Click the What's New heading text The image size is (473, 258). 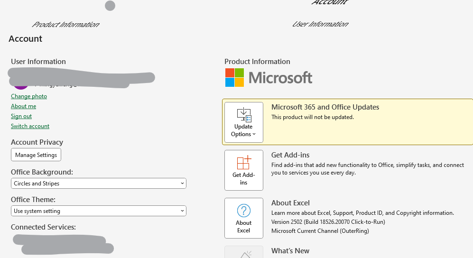coord(290,251)
